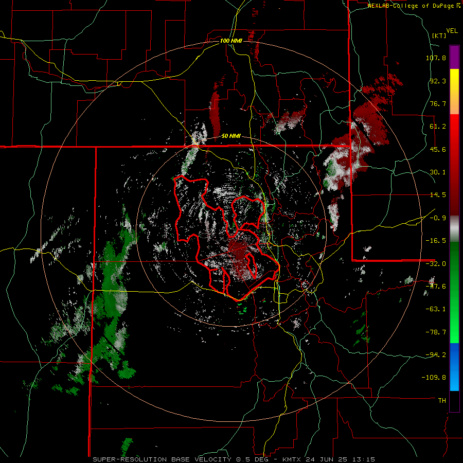The image size is (463, 463).
Task: Click the purple segment of color bar
Action: coord(454,57)
